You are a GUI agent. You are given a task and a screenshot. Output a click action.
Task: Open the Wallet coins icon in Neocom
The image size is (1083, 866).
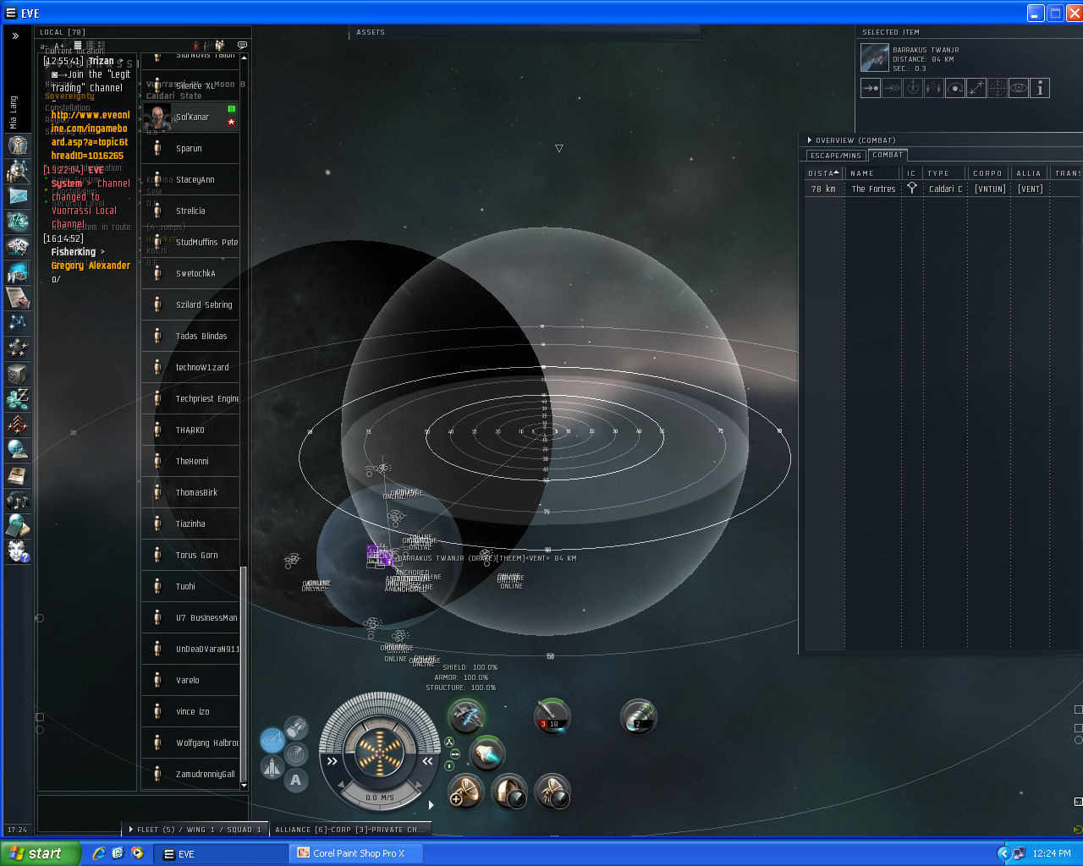click(x=18, y=398)
